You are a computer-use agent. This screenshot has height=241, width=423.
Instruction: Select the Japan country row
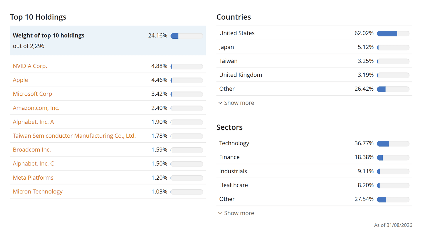[x=314, y=47]
